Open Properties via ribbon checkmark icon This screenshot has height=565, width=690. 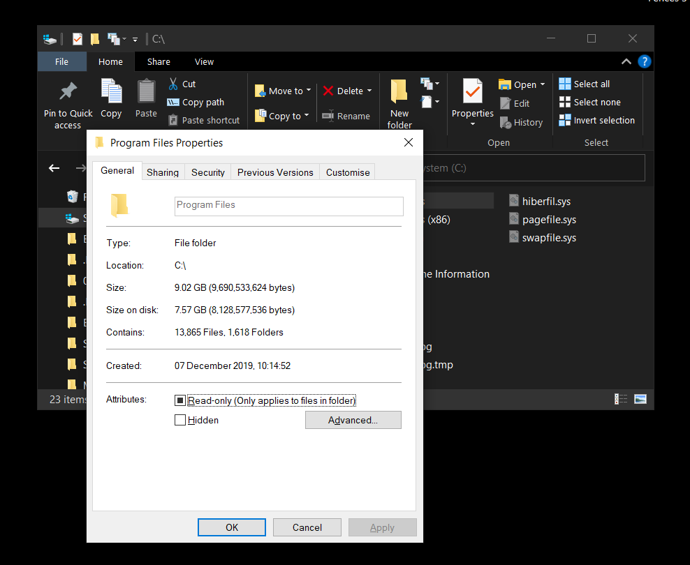[473, 91]
